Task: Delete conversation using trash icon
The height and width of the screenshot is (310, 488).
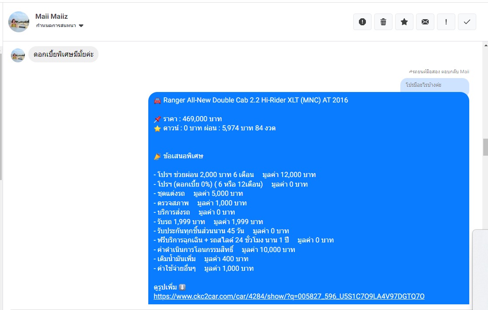Action: click(383, 22)
